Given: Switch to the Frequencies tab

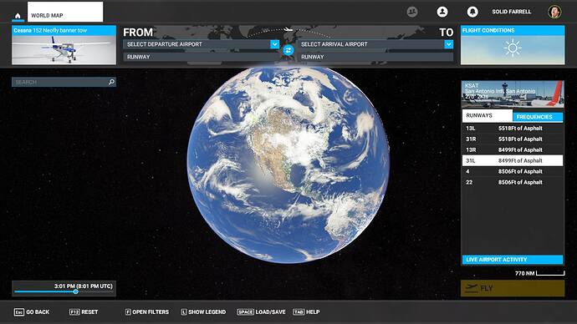Looking at the screenshot, I should click(x=538, y=117).
